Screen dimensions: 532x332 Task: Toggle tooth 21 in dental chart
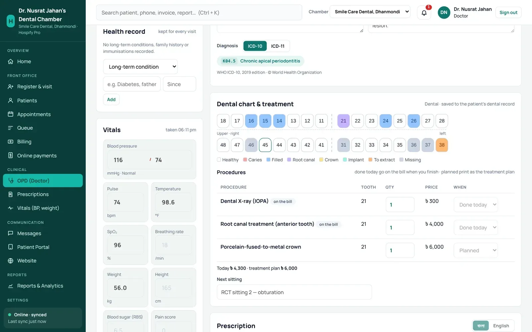tap(343, 121)
